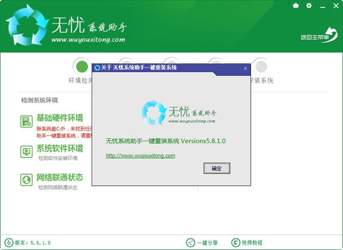The height and width of the screenshot is (250, 343).
Task: Click red hardware warning text 除系统盘C:外
Action: coord(65,132)
